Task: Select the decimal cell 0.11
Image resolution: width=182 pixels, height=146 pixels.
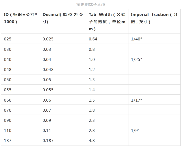Action: pos(47,131)
